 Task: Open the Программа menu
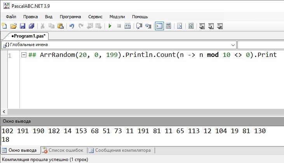70,17
